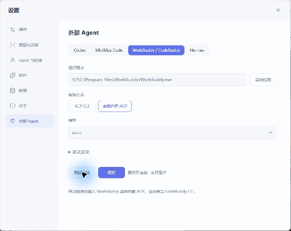Screen dimensions: 291x231
Task: Click the 数据 database icon
Action: (12, 90)
